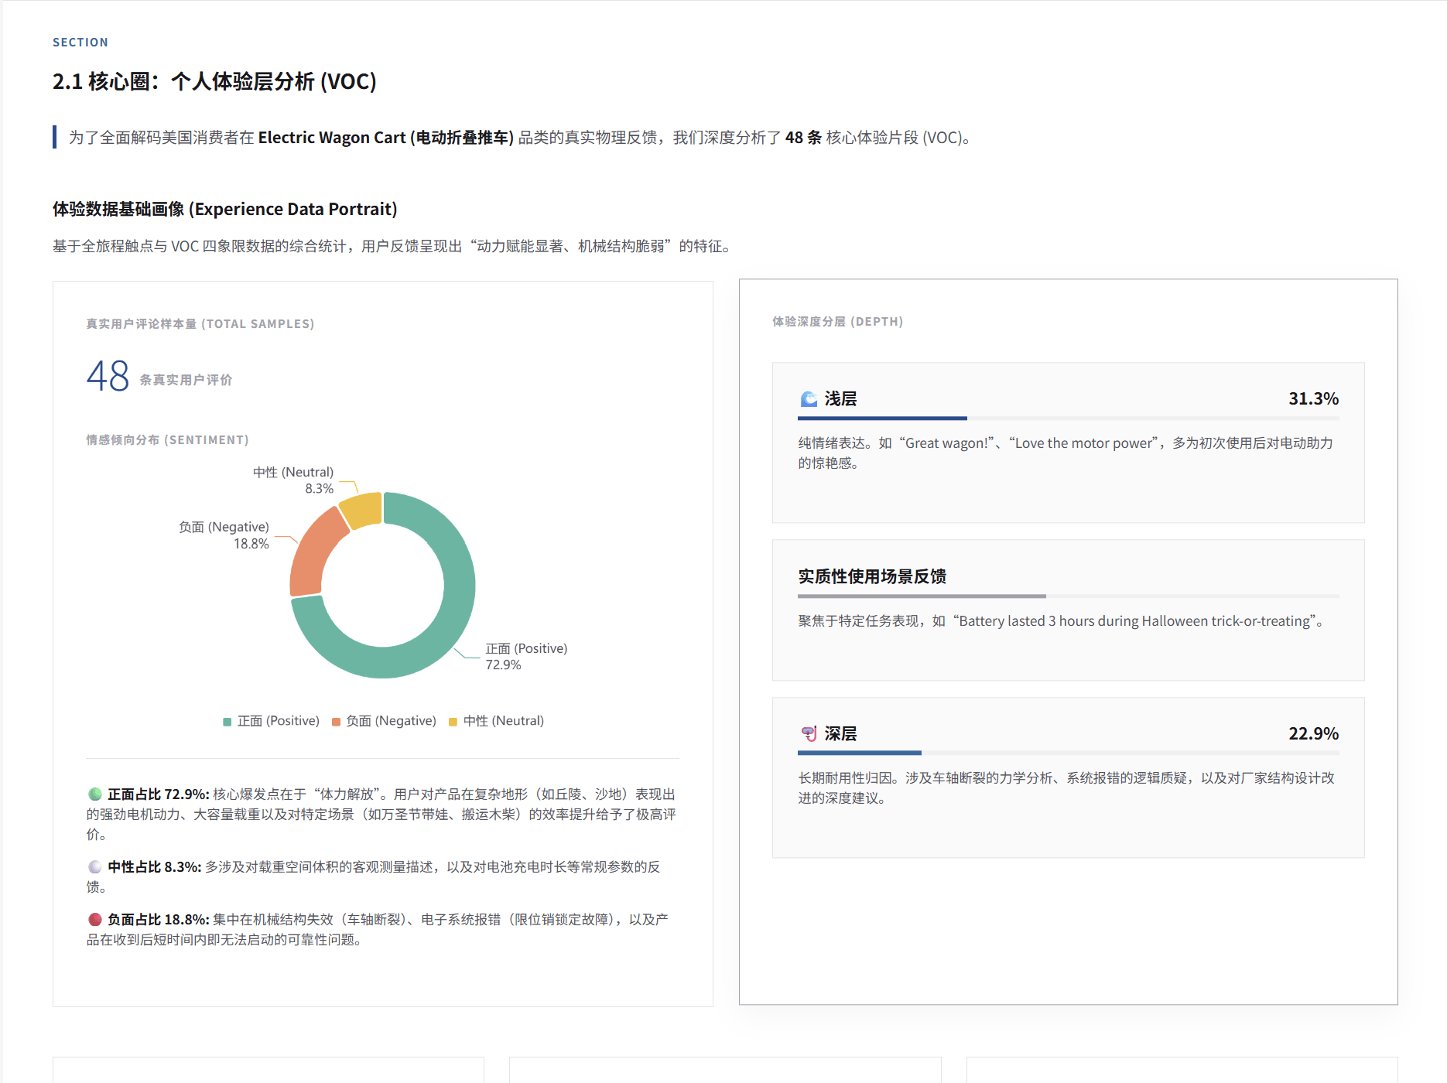Click the snorkel icon beside 深层
The image size is (1447, 1083).
click(809, 733)
